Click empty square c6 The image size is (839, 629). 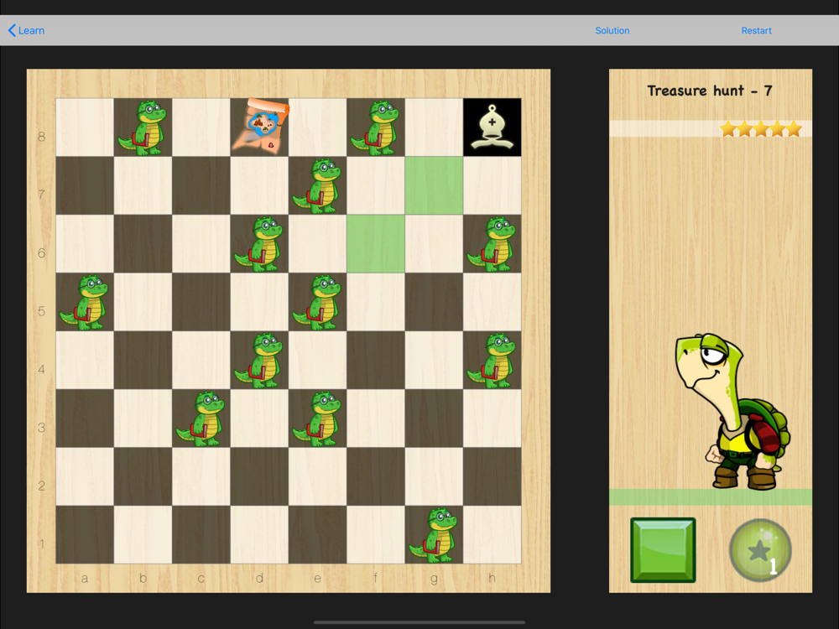coord(201,244)
